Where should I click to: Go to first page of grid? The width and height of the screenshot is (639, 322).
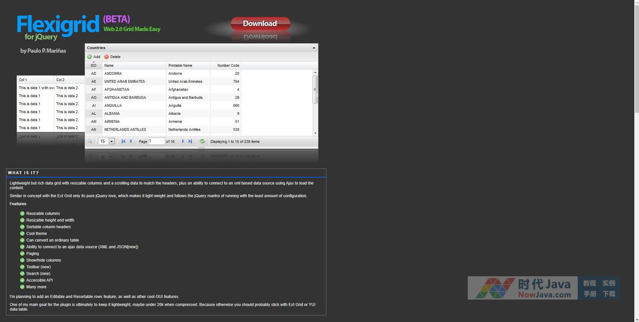point(123,141)
